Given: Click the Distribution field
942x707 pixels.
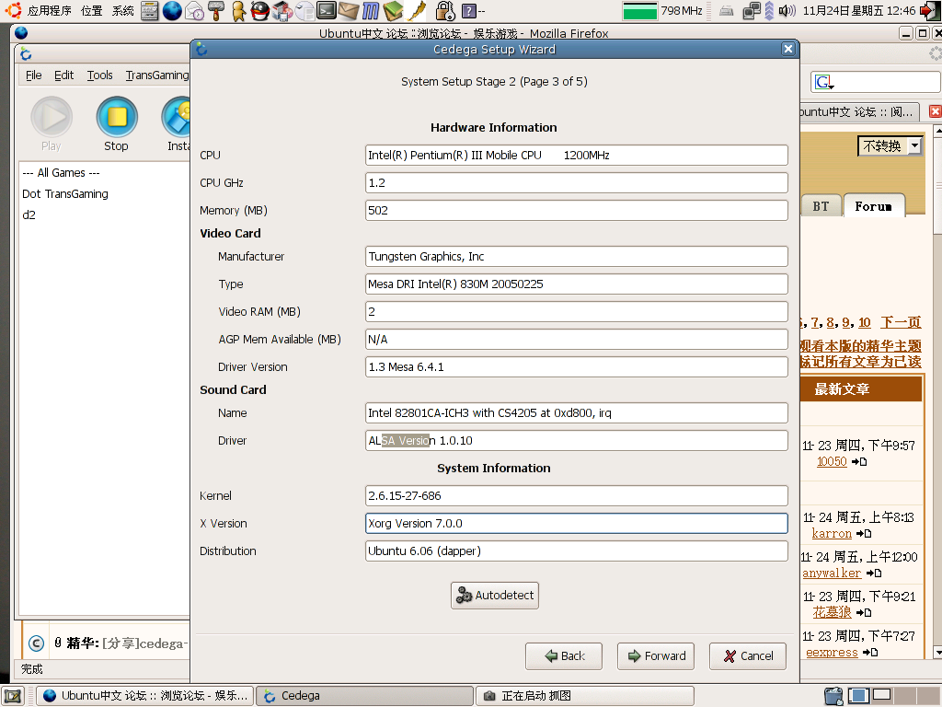Looking at the screenshot, I should (576, 551).
